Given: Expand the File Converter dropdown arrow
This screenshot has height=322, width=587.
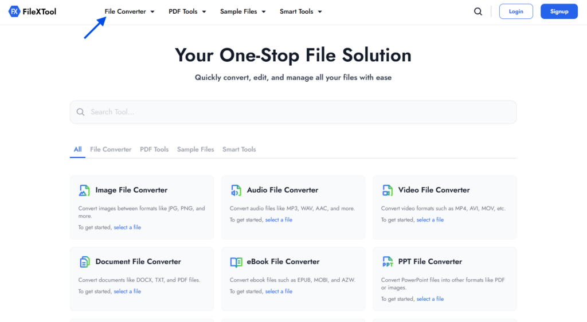Looking at the screenshot, I should [x=152, y=11].
